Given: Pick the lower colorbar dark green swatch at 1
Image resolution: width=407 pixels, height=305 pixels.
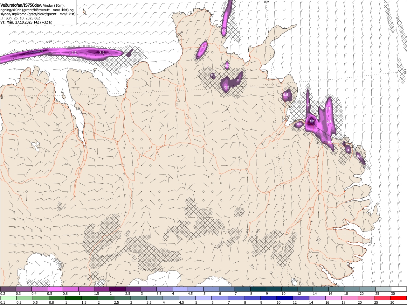Looking at the screenshot, I should [73, 298].
